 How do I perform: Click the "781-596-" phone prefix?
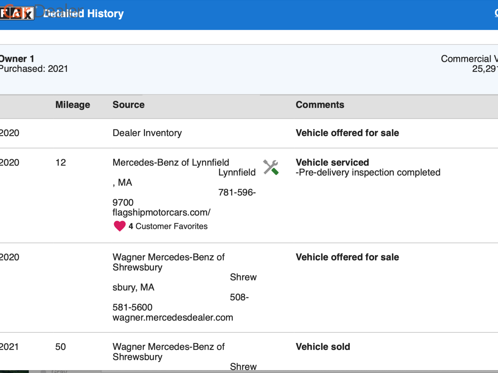237,192
